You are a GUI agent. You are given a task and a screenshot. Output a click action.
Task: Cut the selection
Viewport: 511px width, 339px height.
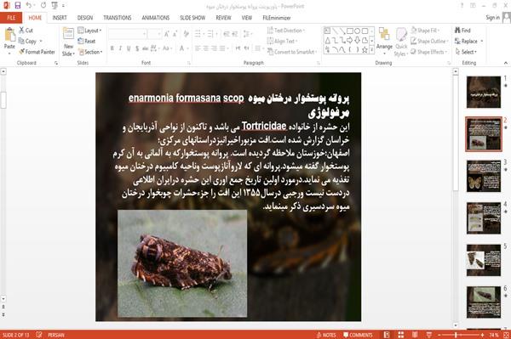(x=26, y=31)
